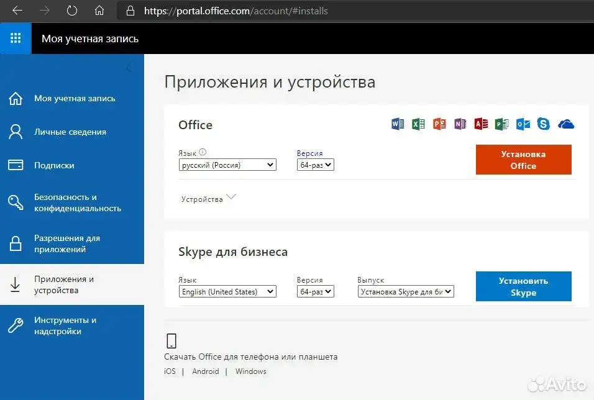Open the Office language dropdown
This screenshot has height=400, width=594.
[x=227, y=164]
